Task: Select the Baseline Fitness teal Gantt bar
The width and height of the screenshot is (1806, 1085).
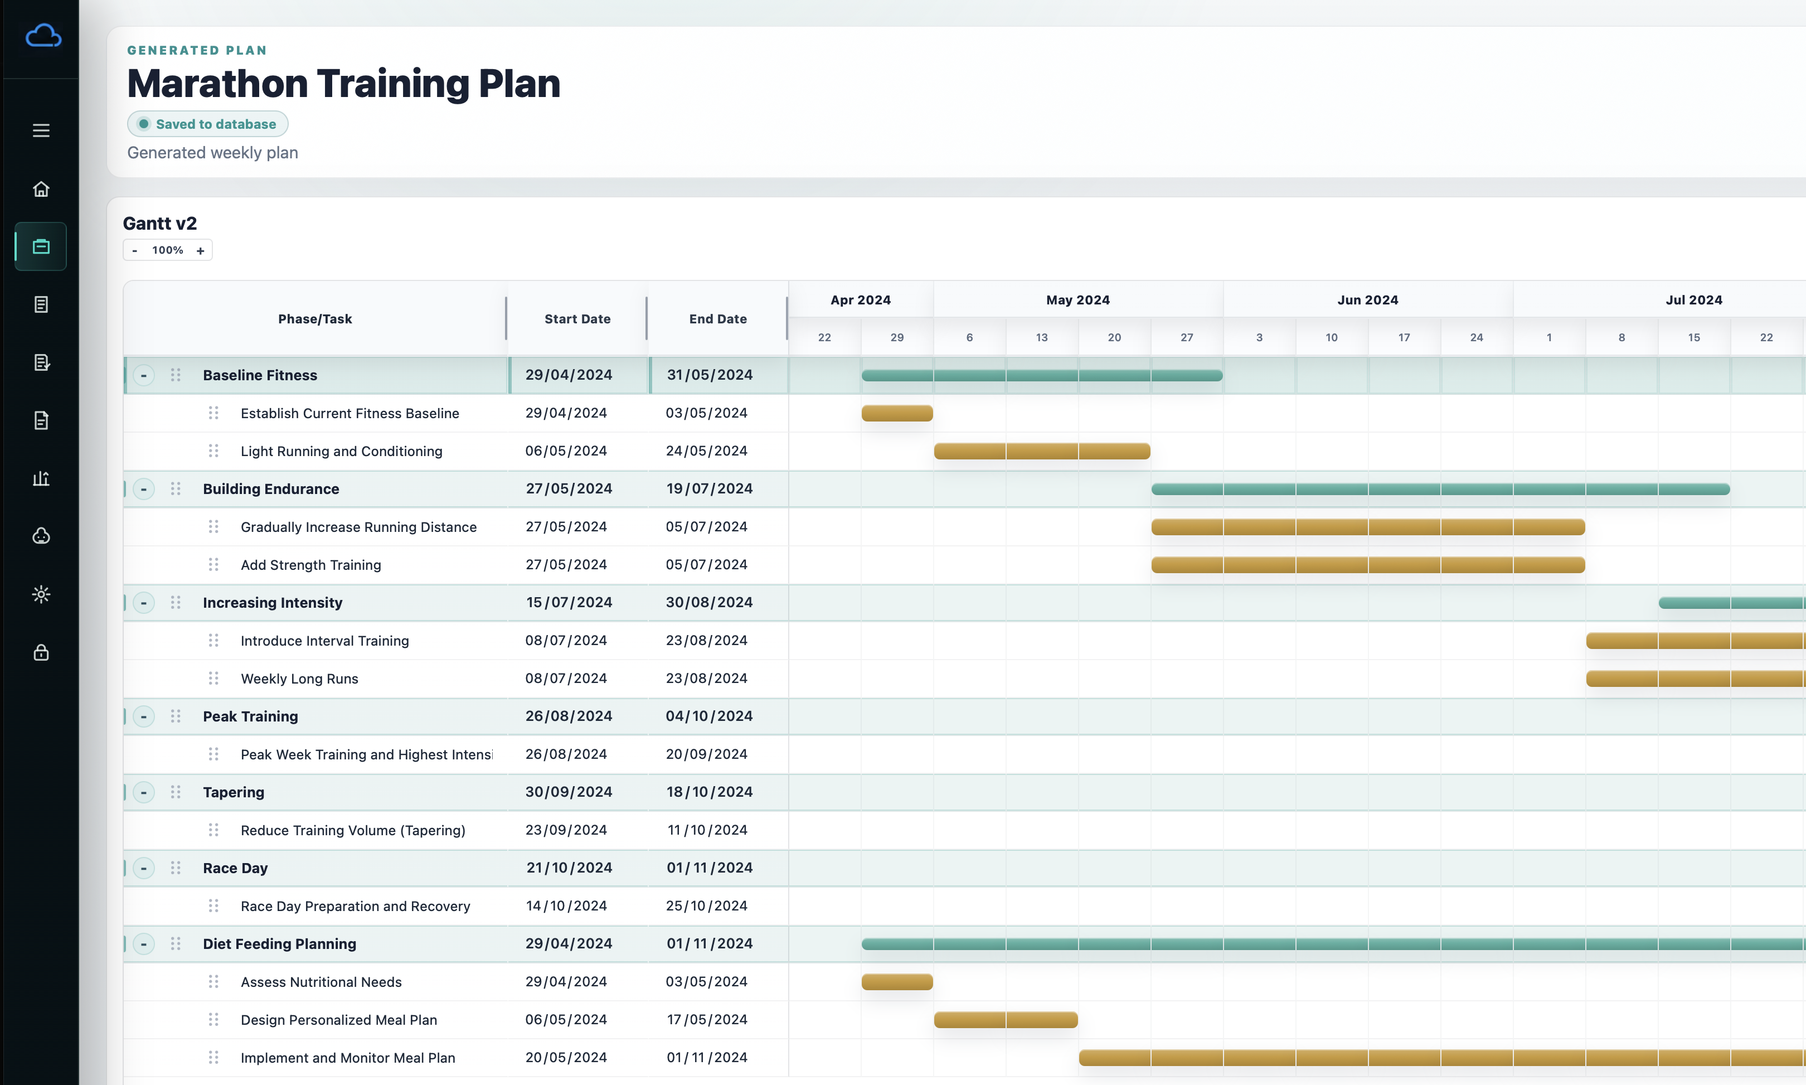Action: [1042, 375]
